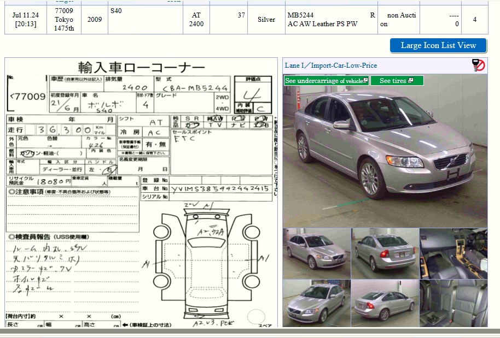Select the "MB5244 AC AW Leather PS PW" cell

[x=332, y=20]
